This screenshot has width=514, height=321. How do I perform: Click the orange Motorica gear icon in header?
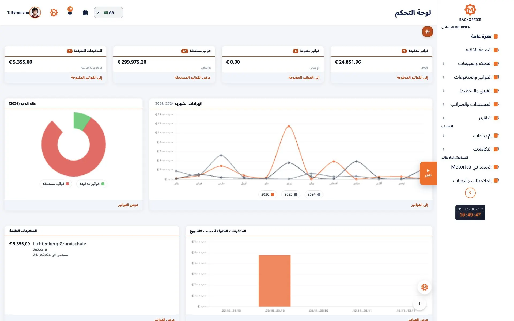(54, 12)
